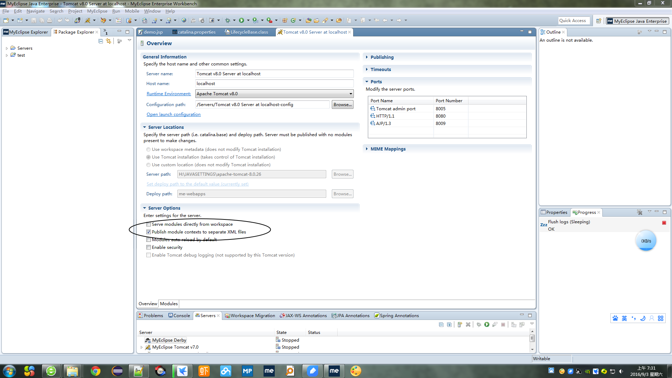Select Use Tomcat installation radio option
This screenshot has height=378, width=672.
[148, 157]
